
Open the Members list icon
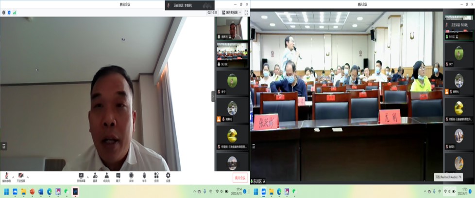[107, 177]
